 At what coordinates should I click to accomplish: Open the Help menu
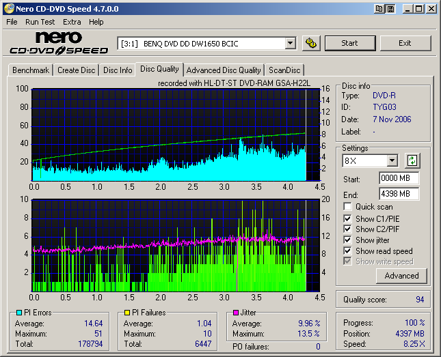point(96,22)
